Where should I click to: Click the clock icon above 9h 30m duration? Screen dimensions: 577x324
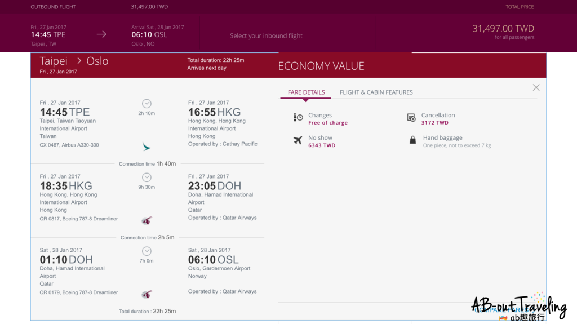[x=147, y=177]
